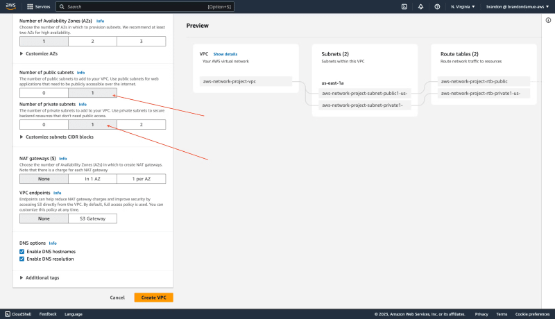This screenshot has height=319, width=555.
Task: Open Language in the footer
Action: pyautogui.click(x=74, y=314)
